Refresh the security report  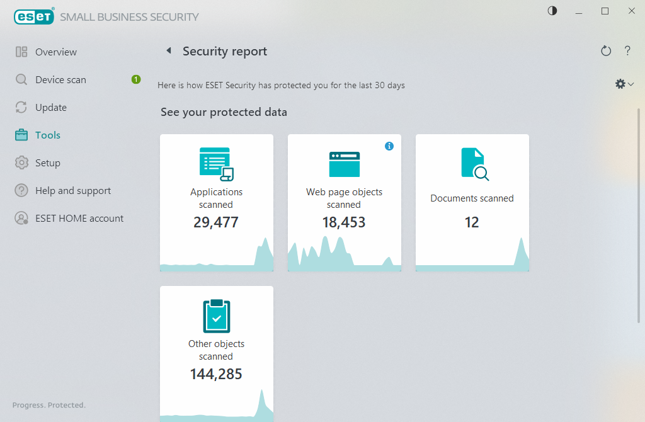606,51
